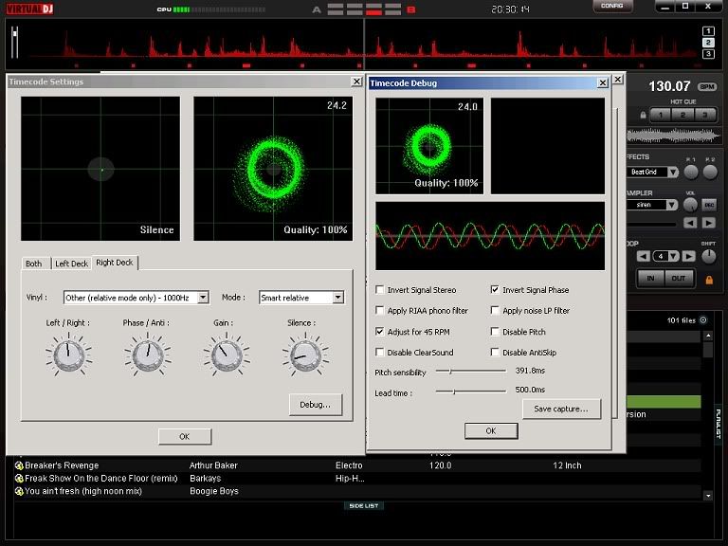
Task: Click the Phase / Anti knob
Action: point(148,355)
